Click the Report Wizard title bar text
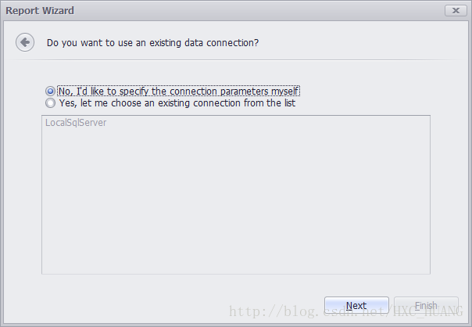Viewport: 472px width, 327px height. pyautogui.click(x=40, y=10)
